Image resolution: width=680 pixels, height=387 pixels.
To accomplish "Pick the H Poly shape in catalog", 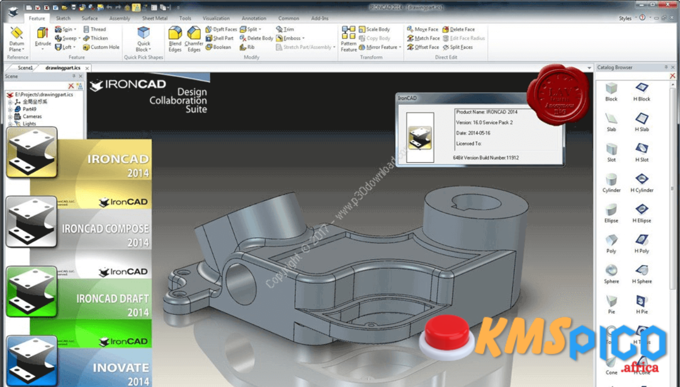I will (x=642, y=244).
